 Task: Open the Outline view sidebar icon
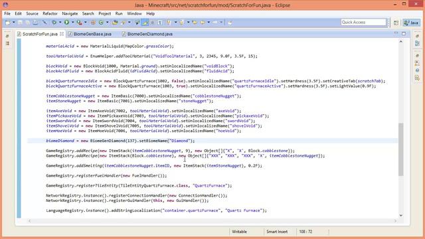(417, 43)
